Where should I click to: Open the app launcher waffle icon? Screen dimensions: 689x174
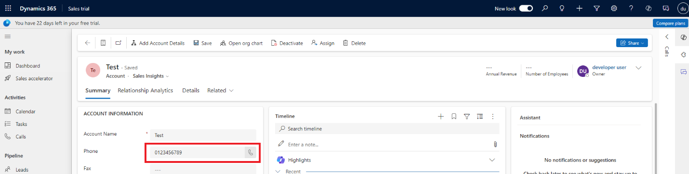pos(8,8)
